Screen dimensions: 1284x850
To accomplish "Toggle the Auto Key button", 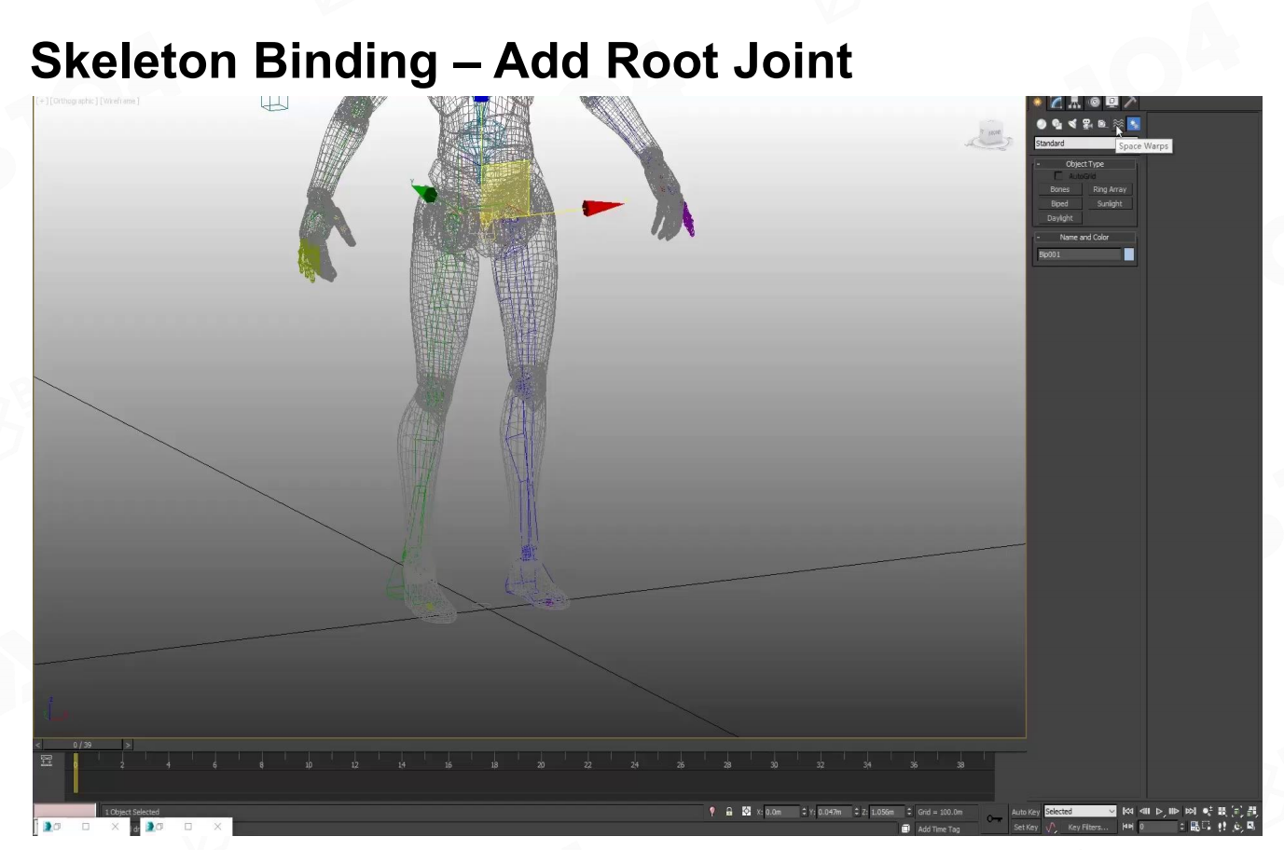I will pos(1025,812).
